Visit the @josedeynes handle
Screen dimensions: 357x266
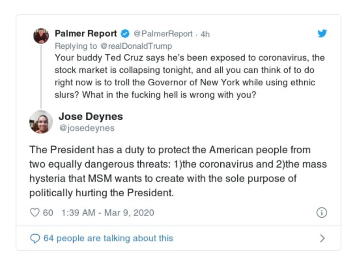[87, 128]
